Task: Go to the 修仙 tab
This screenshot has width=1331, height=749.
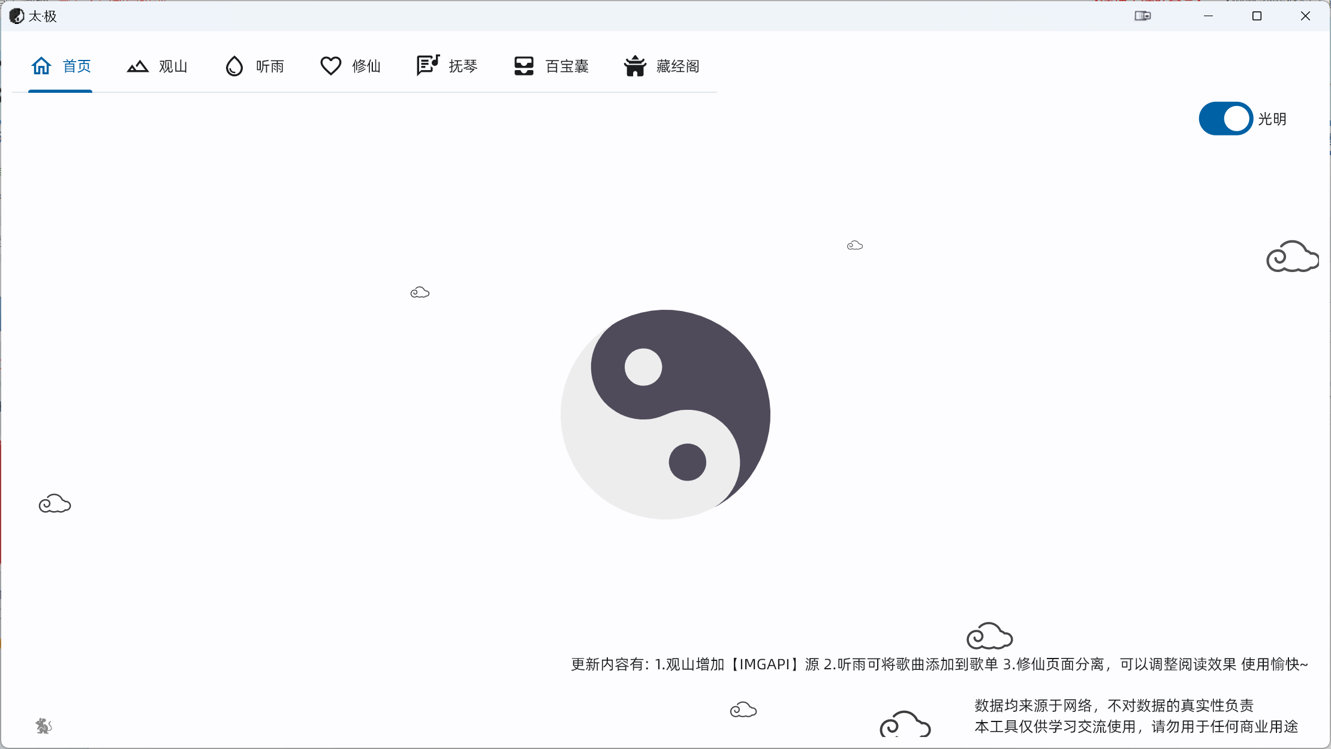Action: (x=351, y=66)
